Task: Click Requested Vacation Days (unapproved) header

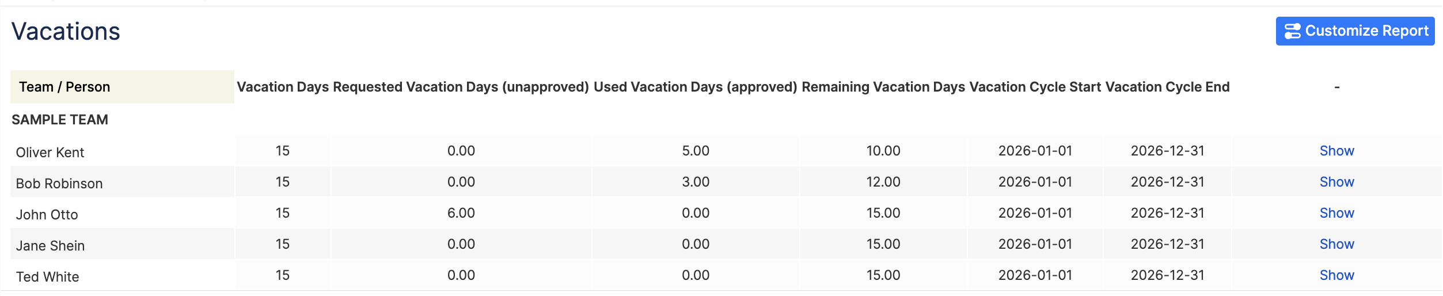Action: [x=461, y=87]
